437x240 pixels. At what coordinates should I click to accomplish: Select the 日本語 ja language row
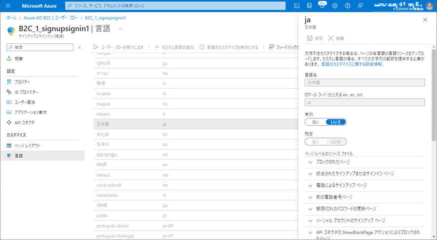tap(196, 124)
